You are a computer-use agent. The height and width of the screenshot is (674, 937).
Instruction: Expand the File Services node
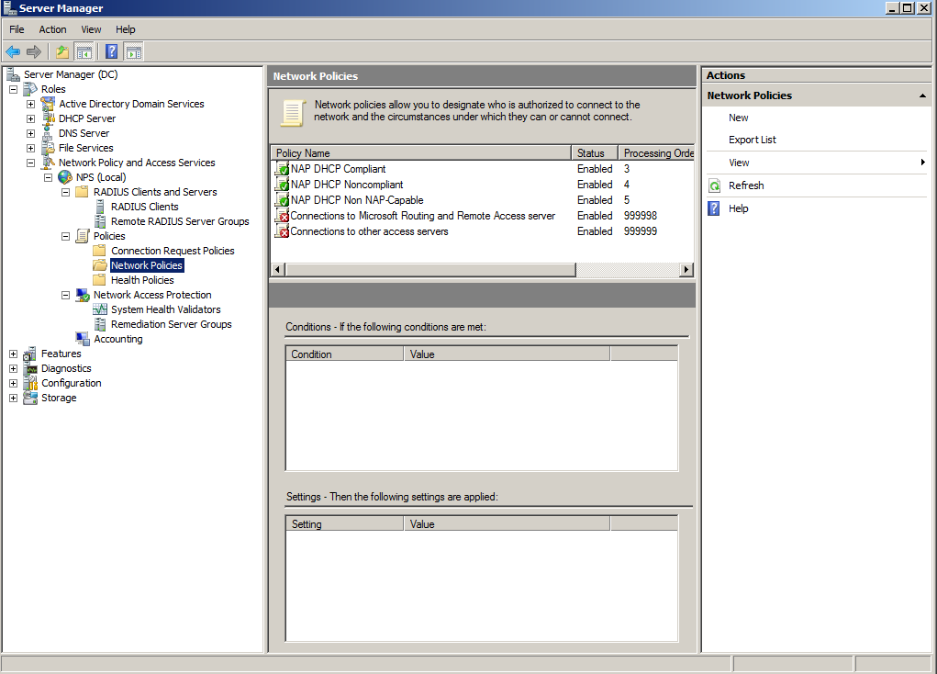click(x=30, y=149)
